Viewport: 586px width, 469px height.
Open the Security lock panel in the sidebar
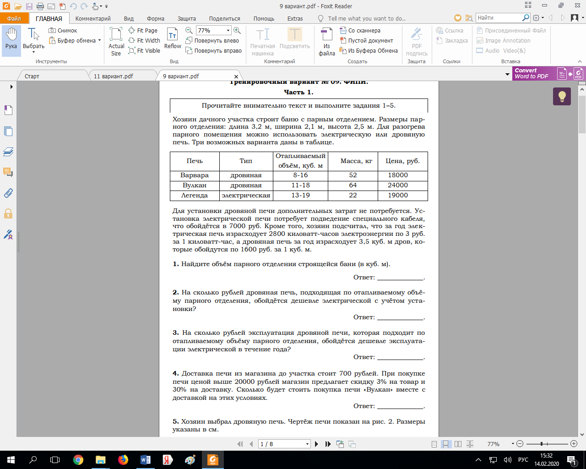coord(8,213)
